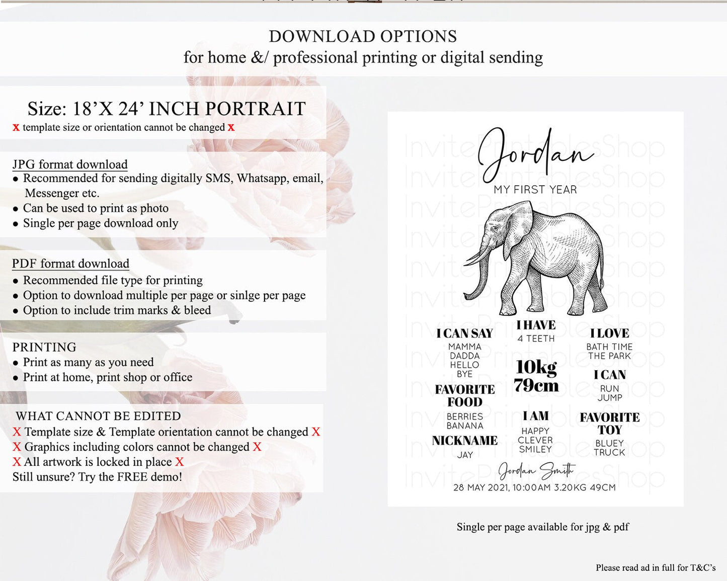Click 'Still unsure? Try the FREE demo!' text

point(97,477)
